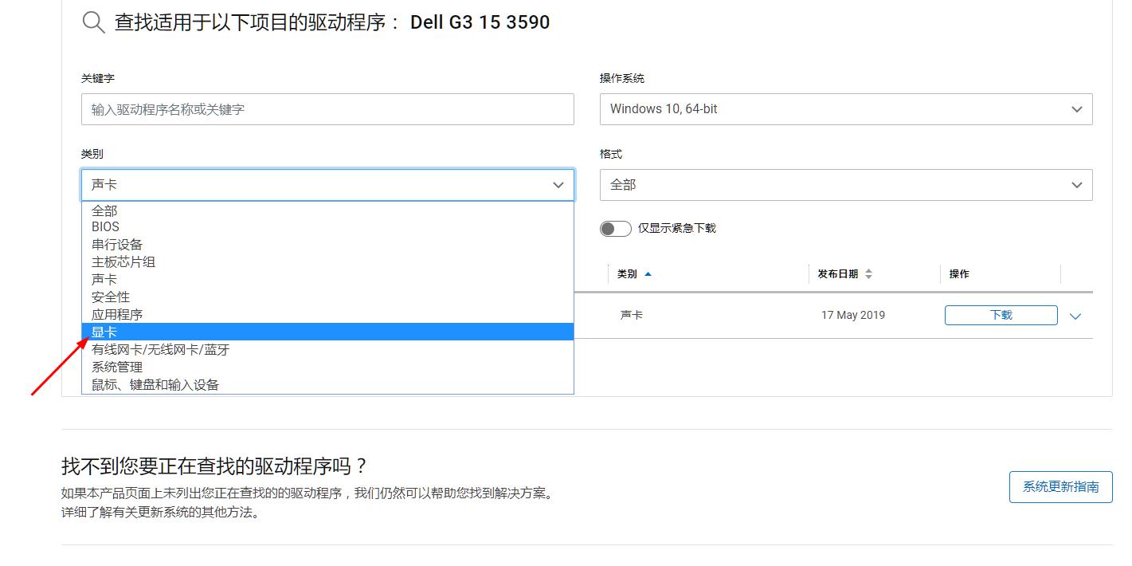The image size is (1132, 566).
Task: Expand the driver row details chevron beside 下载
Action: pos(1075,315)
